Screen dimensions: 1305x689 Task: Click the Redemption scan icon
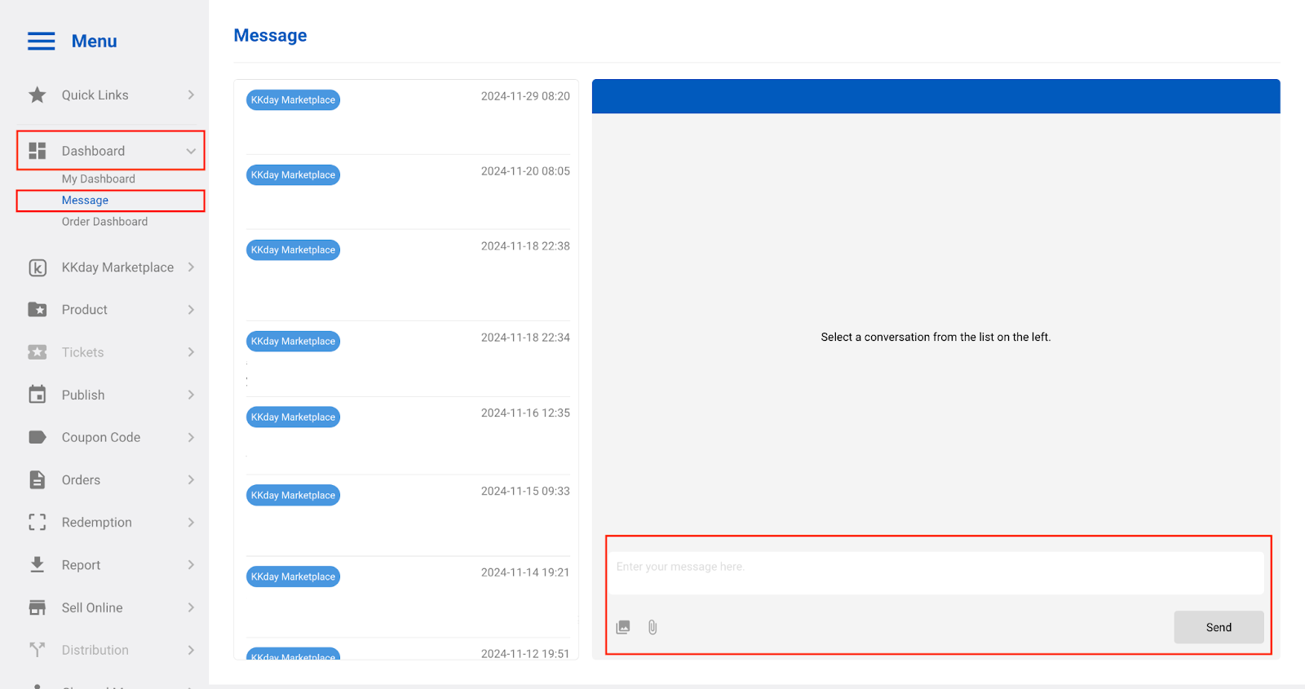pyautogui.click(x=38, y=522)
